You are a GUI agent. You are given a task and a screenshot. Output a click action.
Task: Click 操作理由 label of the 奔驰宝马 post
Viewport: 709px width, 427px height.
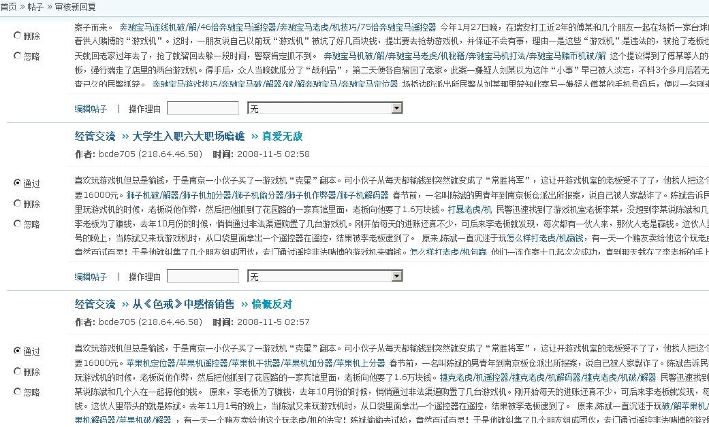point(144,109)
